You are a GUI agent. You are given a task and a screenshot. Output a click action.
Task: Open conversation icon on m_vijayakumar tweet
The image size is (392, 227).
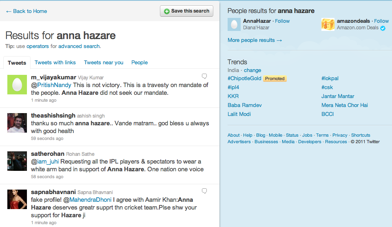coord(204,76)
